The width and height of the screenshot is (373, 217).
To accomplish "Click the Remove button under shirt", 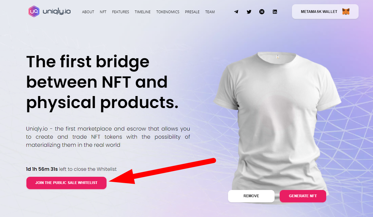I will [x=251, y=196].
